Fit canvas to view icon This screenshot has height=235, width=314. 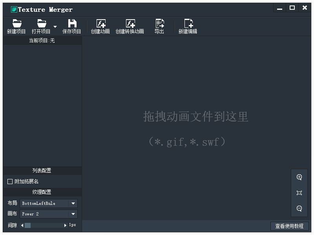point(299,193)
